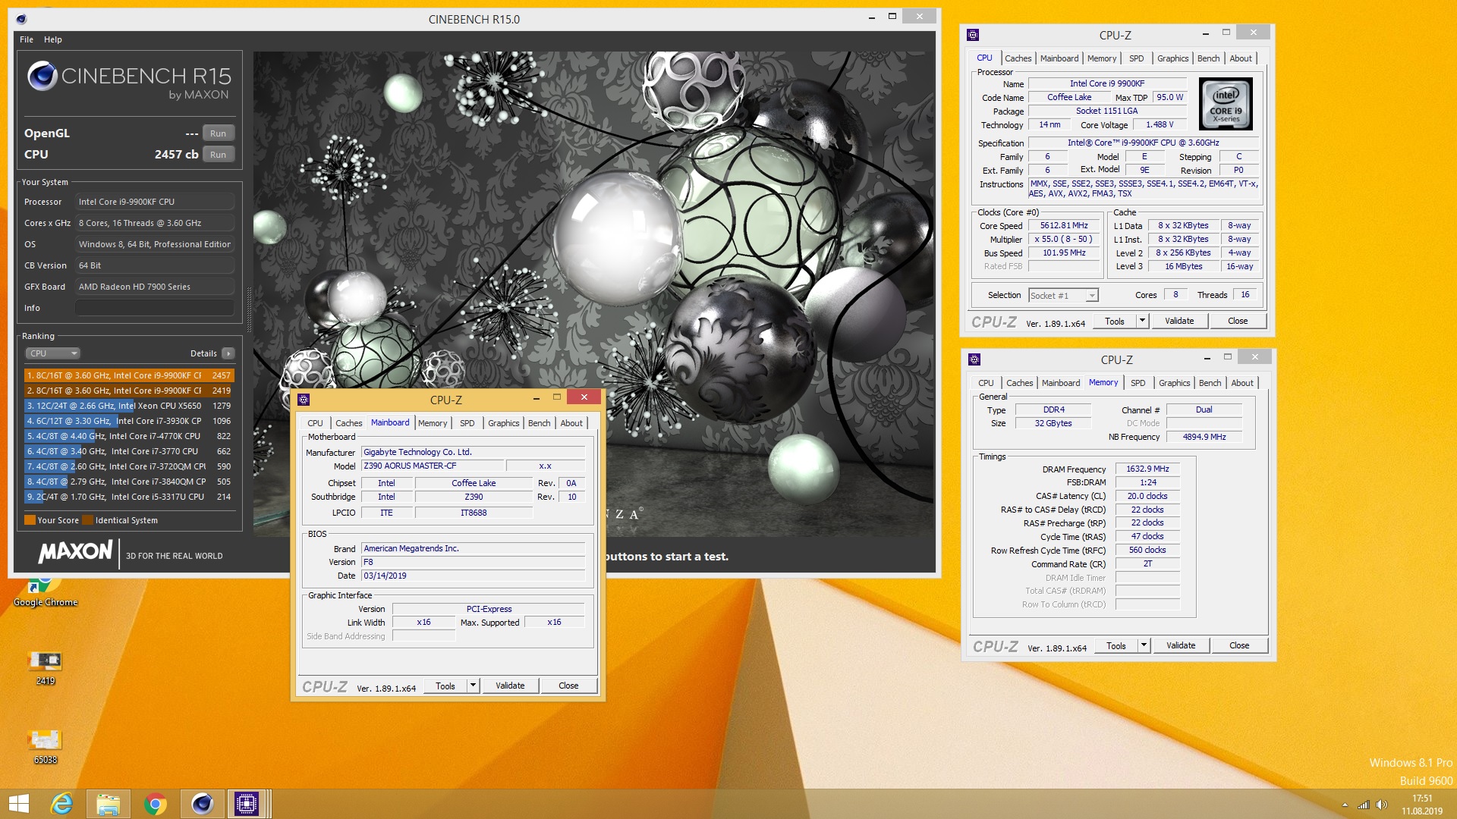Show hidden tray icons arrow
The image size is (1457, 819).
(1345, 805)
